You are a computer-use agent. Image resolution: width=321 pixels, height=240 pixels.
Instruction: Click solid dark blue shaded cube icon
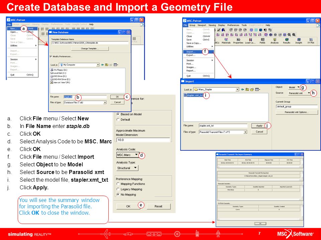click(260, 30)
